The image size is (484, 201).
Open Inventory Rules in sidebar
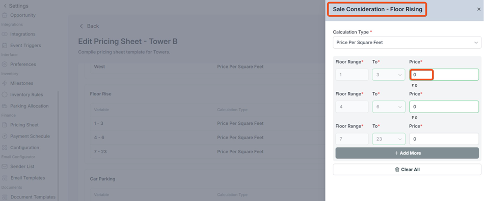pyautogui.click(x=26, y=94)
